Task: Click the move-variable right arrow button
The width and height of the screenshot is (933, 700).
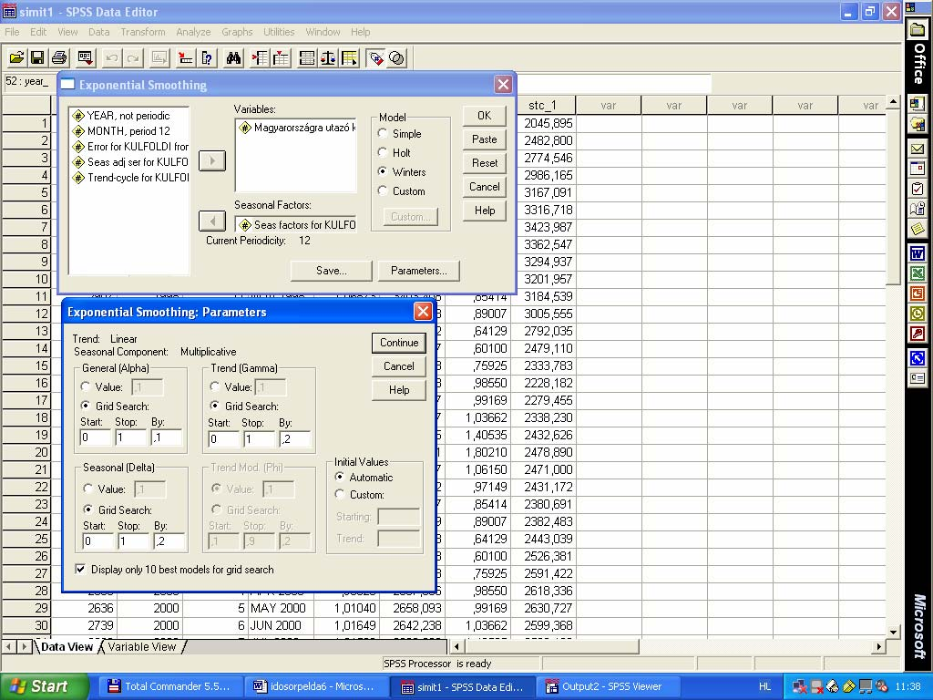Action: (x=211, y=160)
